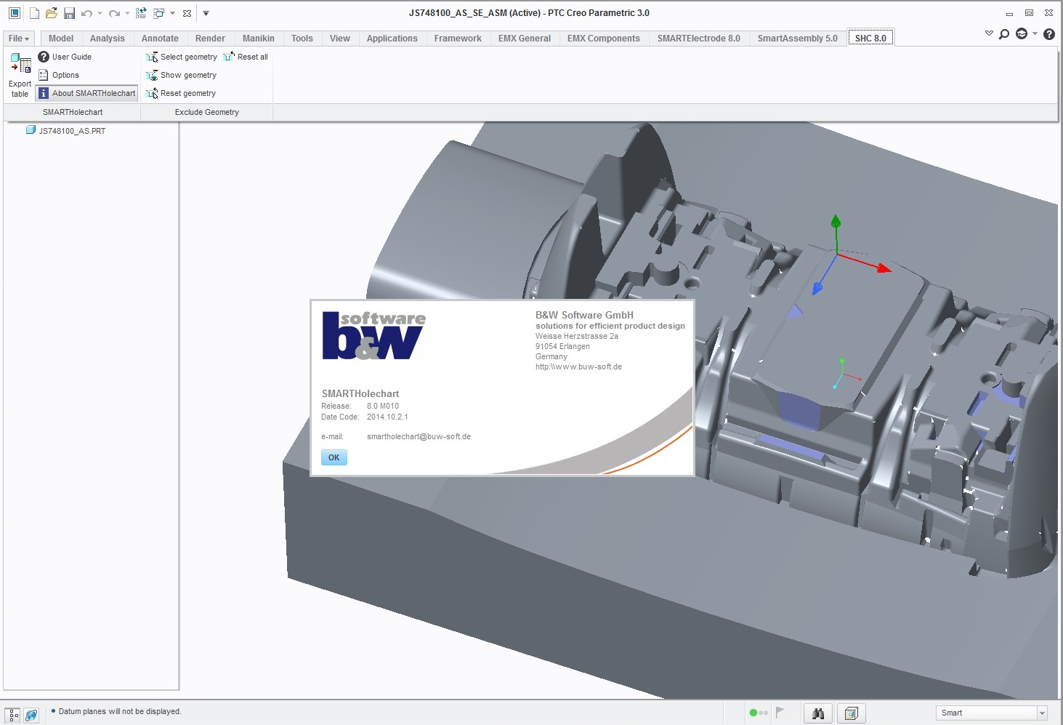Screen dimensions: 1063x725
Task: Click the 'Datum planes will not be displayed' message
Action: [120, 712]
